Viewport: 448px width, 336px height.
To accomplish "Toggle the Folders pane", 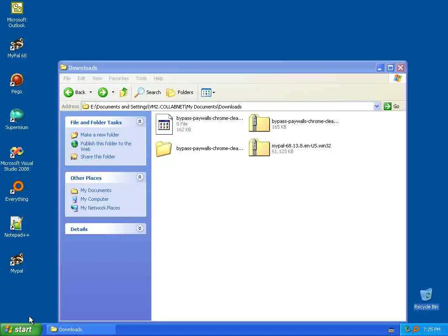I will click(x=180, y=92).
